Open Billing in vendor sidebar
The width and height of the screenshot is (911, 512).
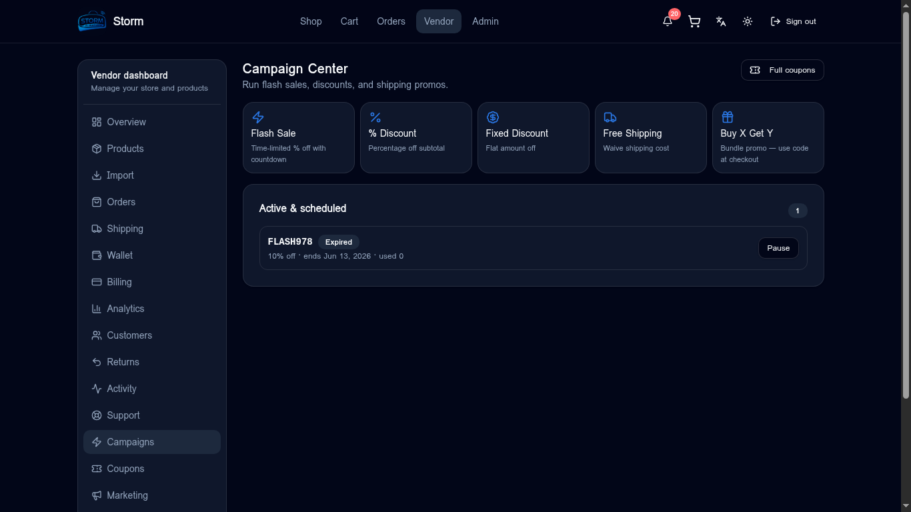pyautogui.click(x=152, y=282)
